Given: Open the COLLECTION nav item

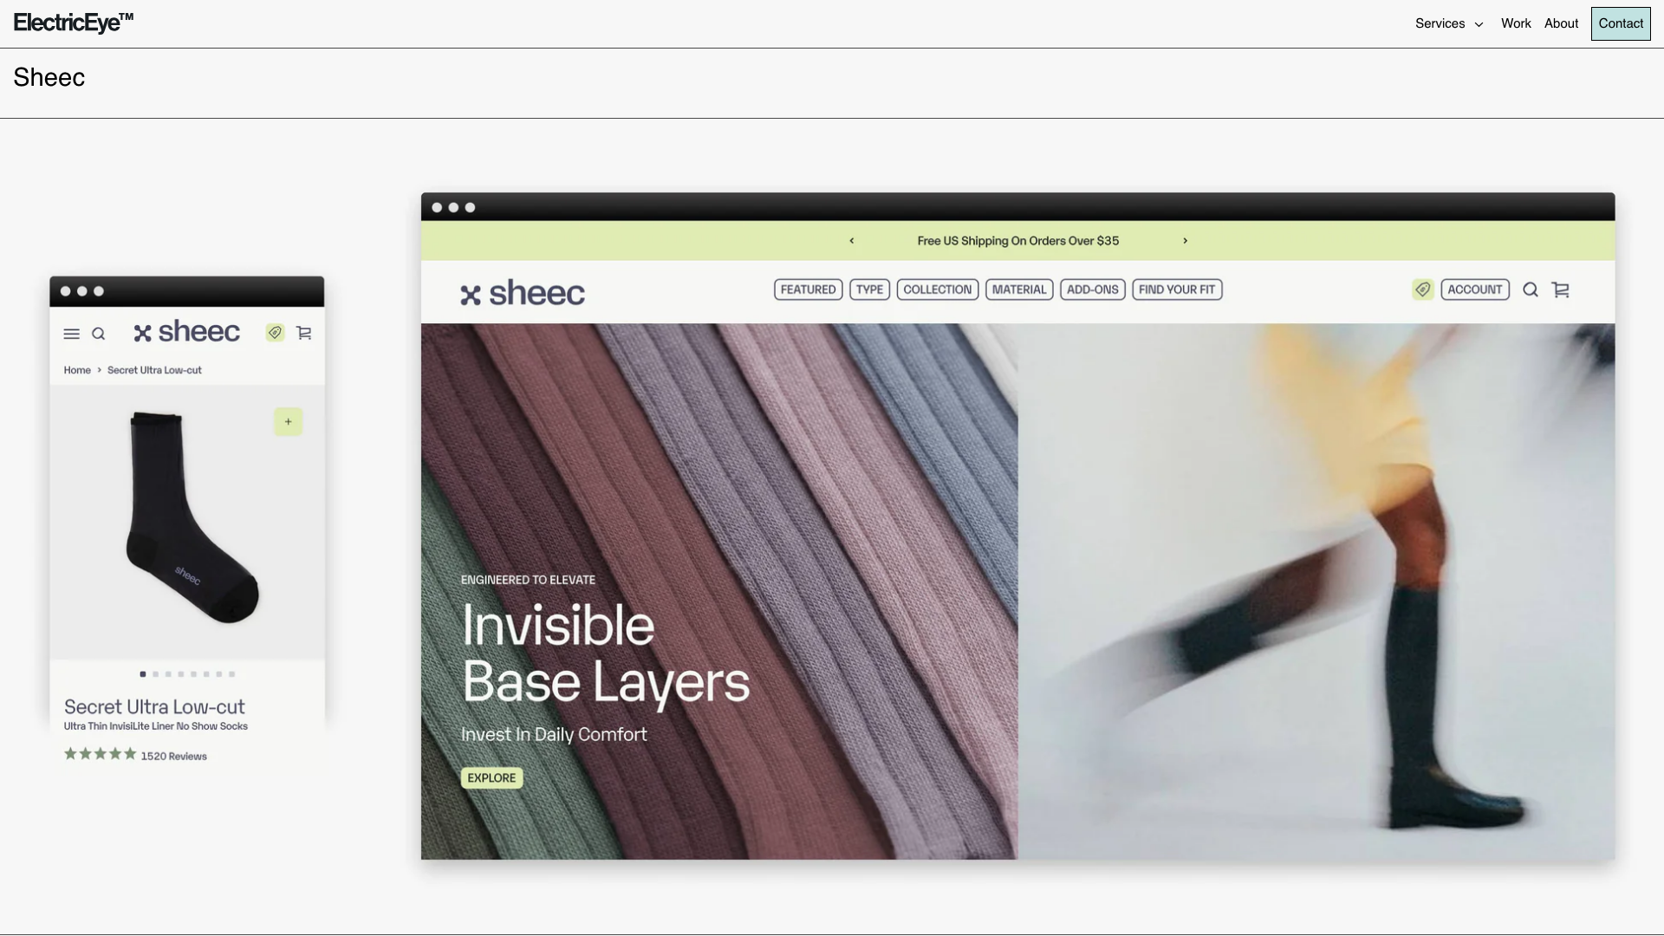Looking at the screenshot, I should pyautogui.click(x=938, y=289).
